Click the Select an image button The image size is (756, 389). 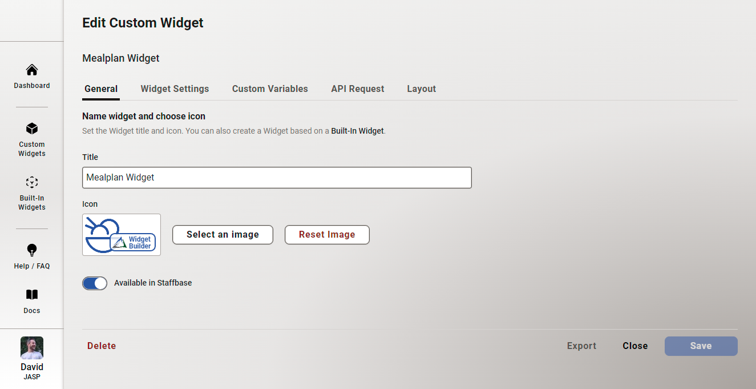coord(223,234)
